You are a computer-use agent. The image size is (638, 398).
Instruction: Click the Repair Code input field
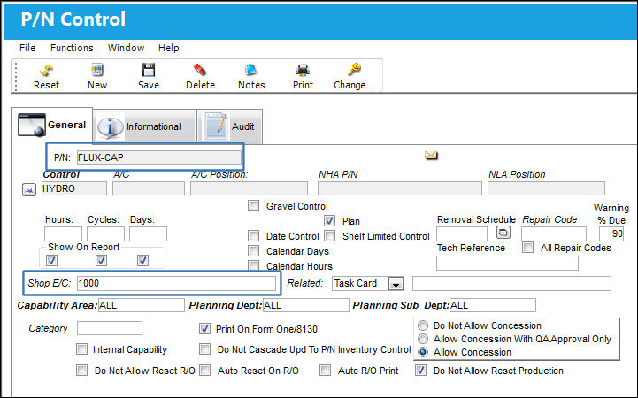click(554, 234)
